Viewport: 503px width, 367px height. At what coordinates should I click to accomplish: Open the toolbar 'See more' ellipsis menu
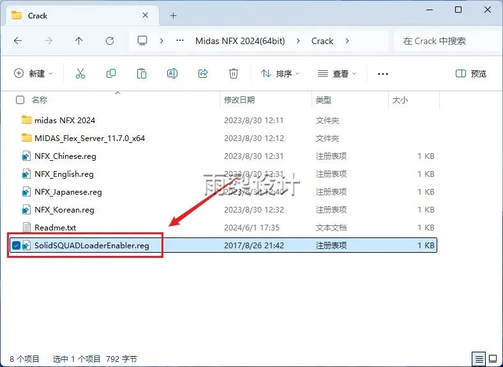click(383, 74)
